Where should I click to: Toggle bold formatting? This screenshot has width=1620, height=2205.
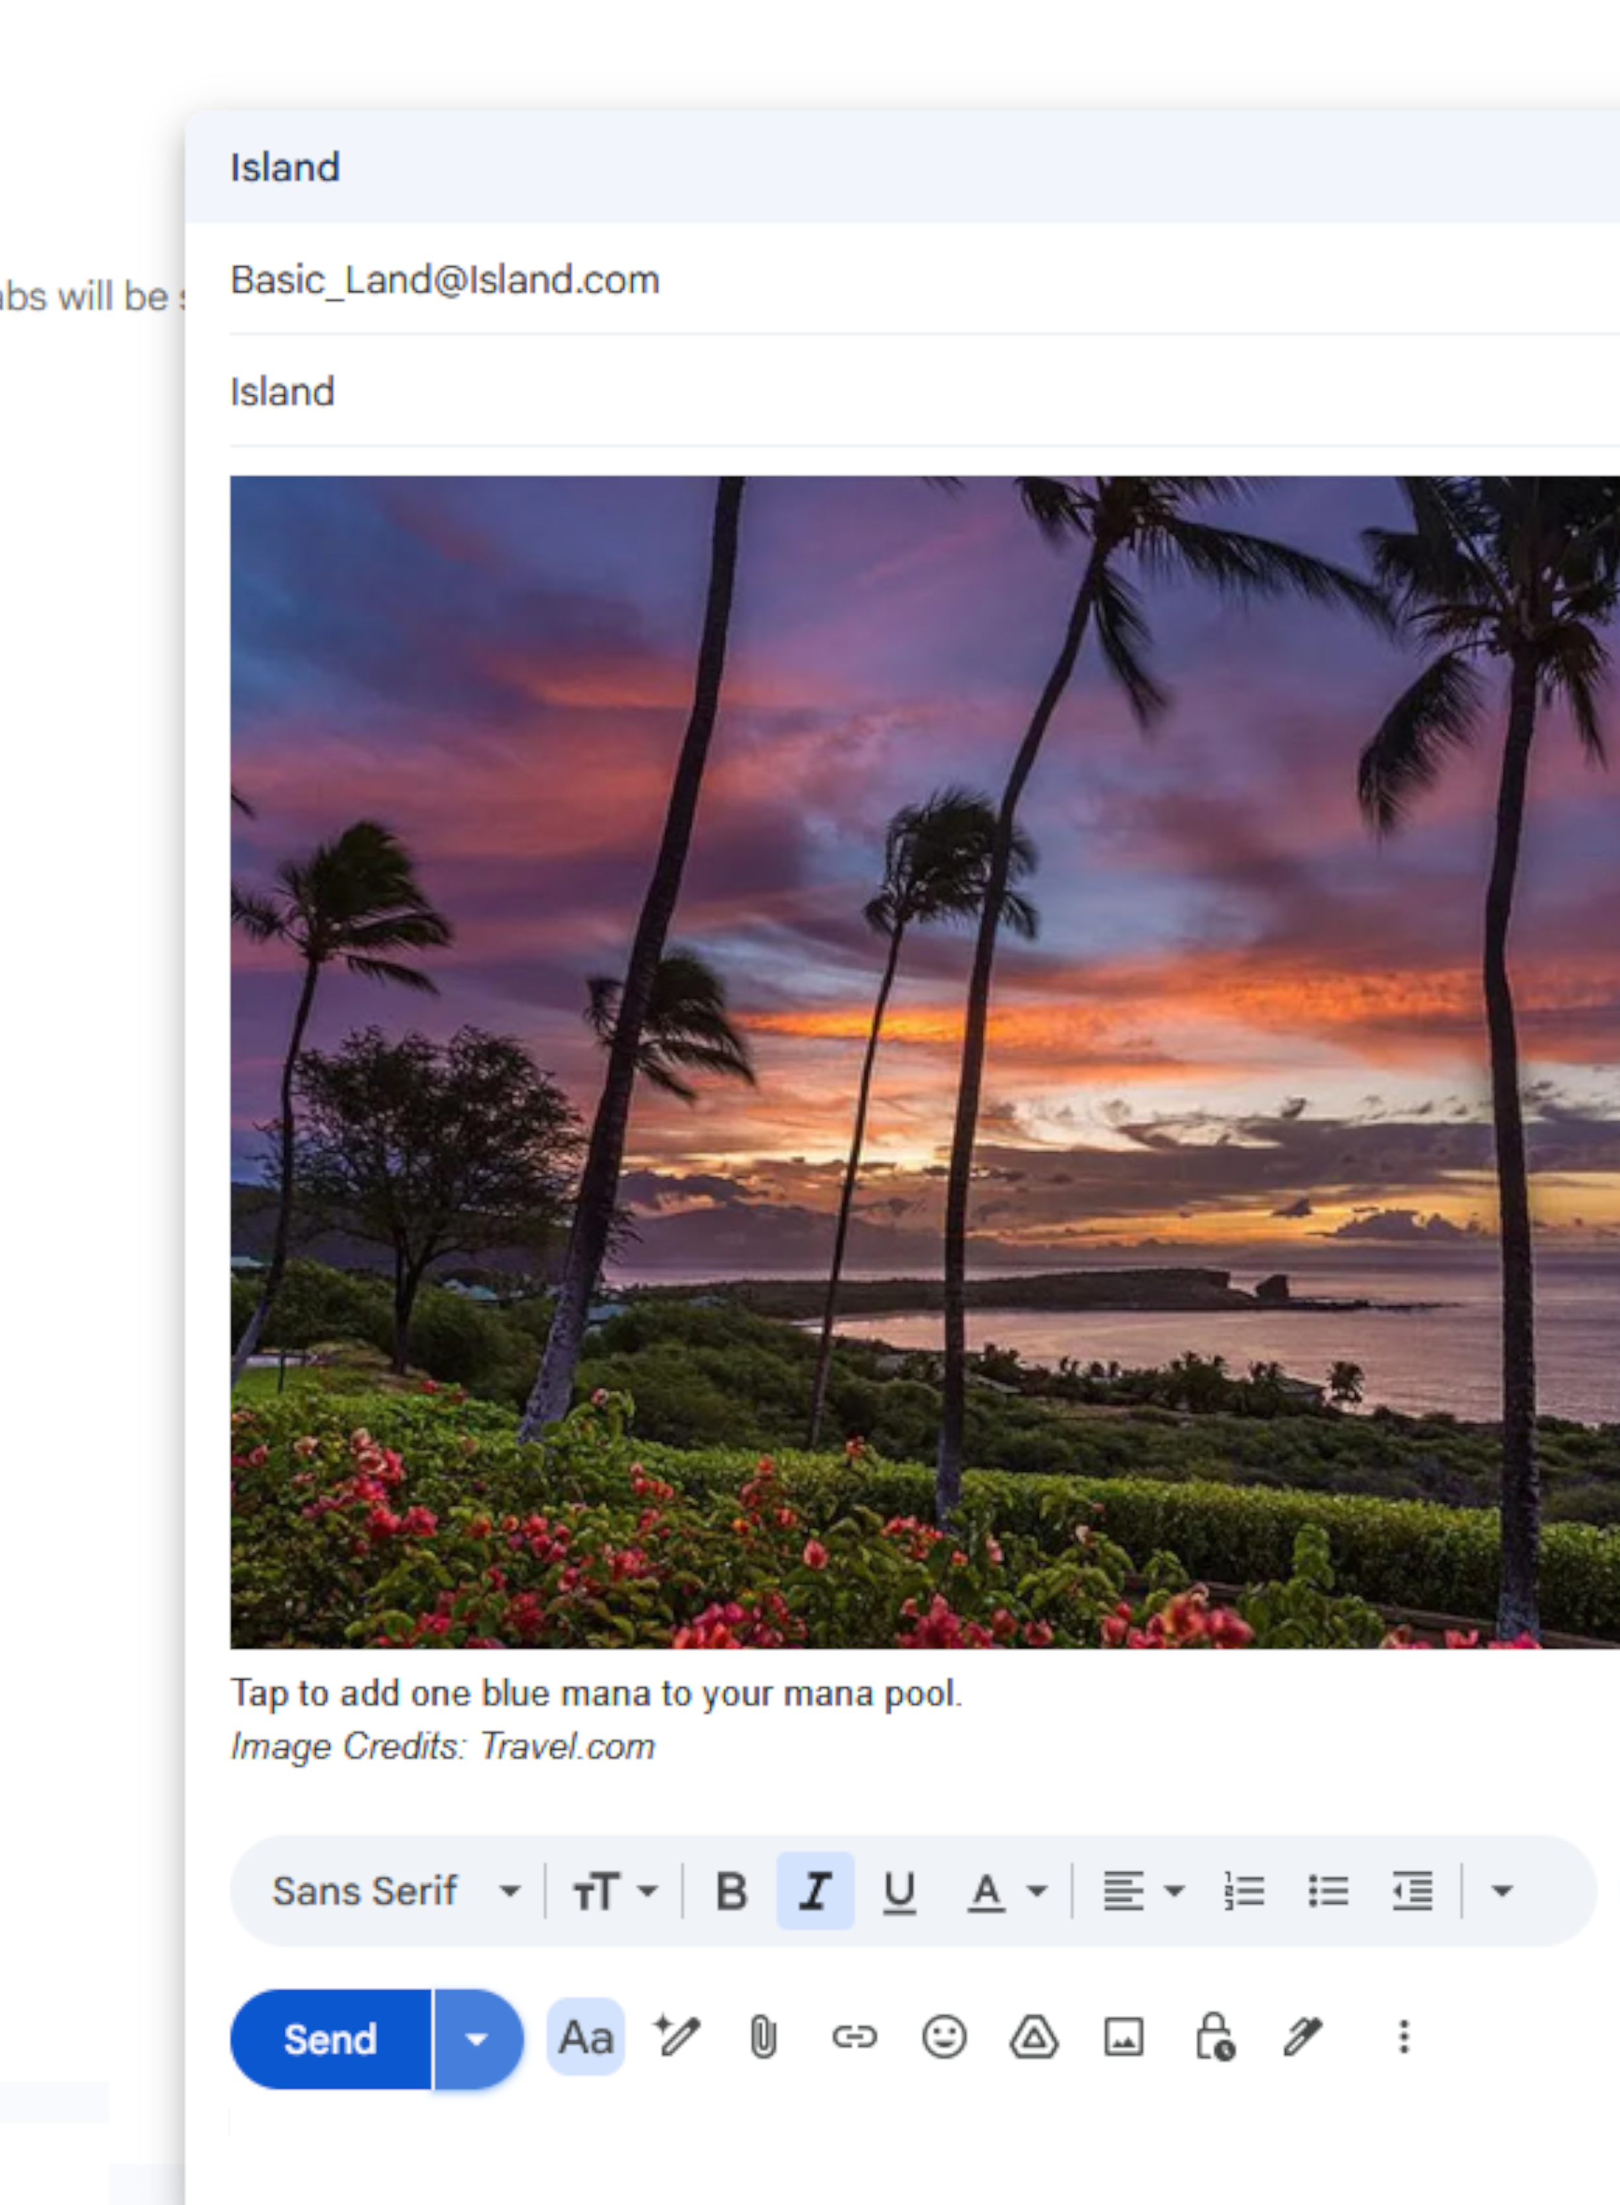click(732, 1891)
